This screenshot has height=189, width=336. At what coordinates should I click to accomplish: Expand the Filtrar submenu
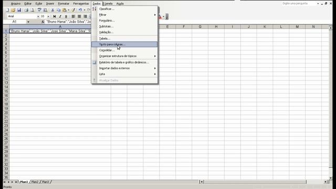click(124, 15)
